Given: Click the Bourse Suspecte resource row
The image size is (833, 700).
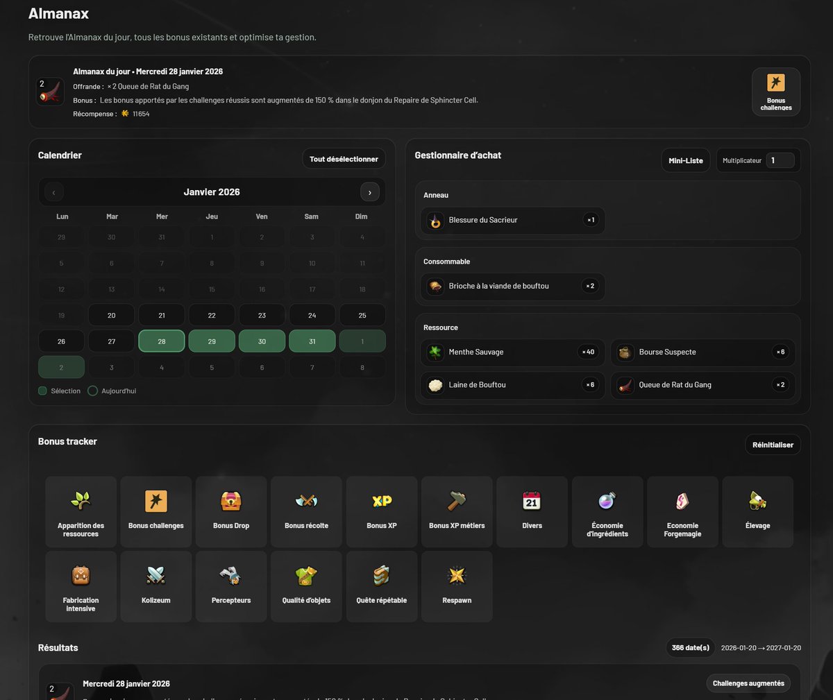Looking at the screenshot, I should pos(703,352).
